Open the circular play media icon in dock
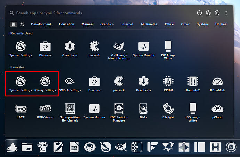Image resolution: width=240 pixels, height=157 pixels. click(231, 147)
